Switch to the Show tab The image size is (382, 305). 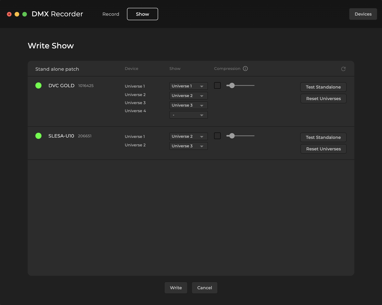tap(142, 14)
